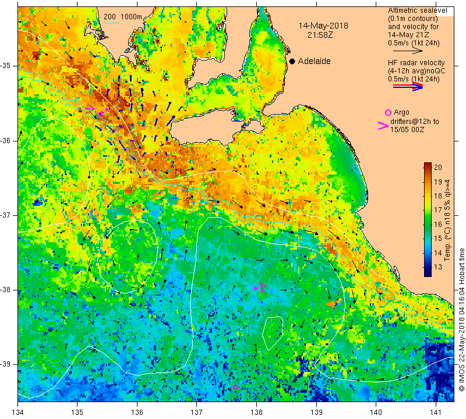Click the Adelaide city label

click(x=314, y=61)
